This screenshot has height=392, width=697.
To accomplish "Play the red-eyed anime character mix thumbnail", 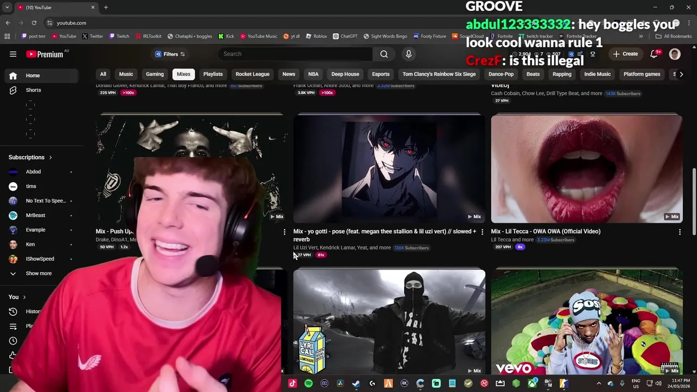I will click(389, 169).
